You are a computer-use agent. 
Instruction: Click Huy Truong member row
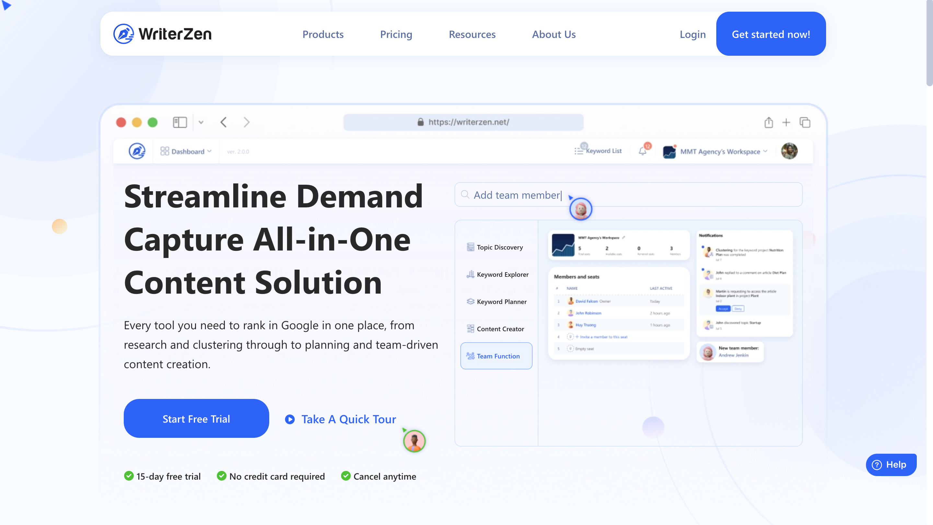coord(619,325)
